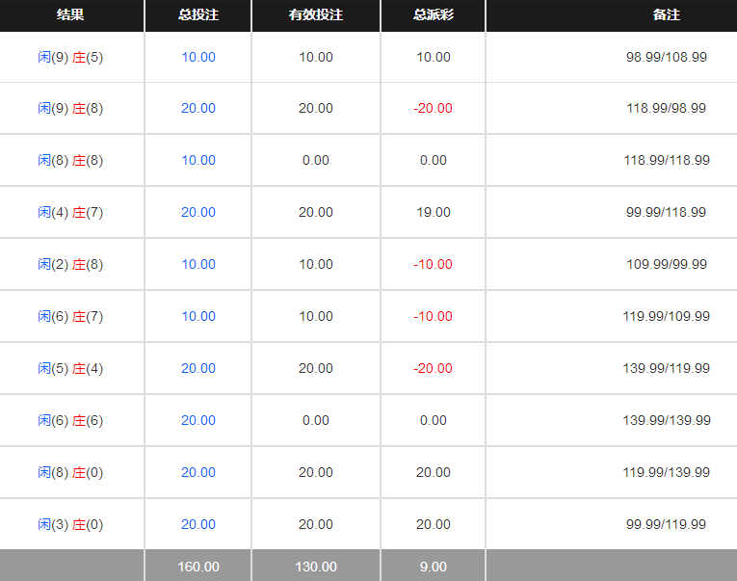
Task: Click the 有效投注 column header
Action: pos(316,15)
